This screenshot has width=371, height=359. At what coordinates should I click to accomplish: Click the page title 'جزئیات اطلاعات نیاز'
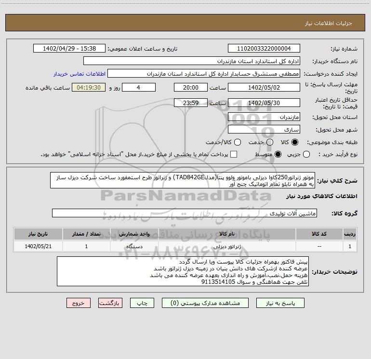click(329, 23)
